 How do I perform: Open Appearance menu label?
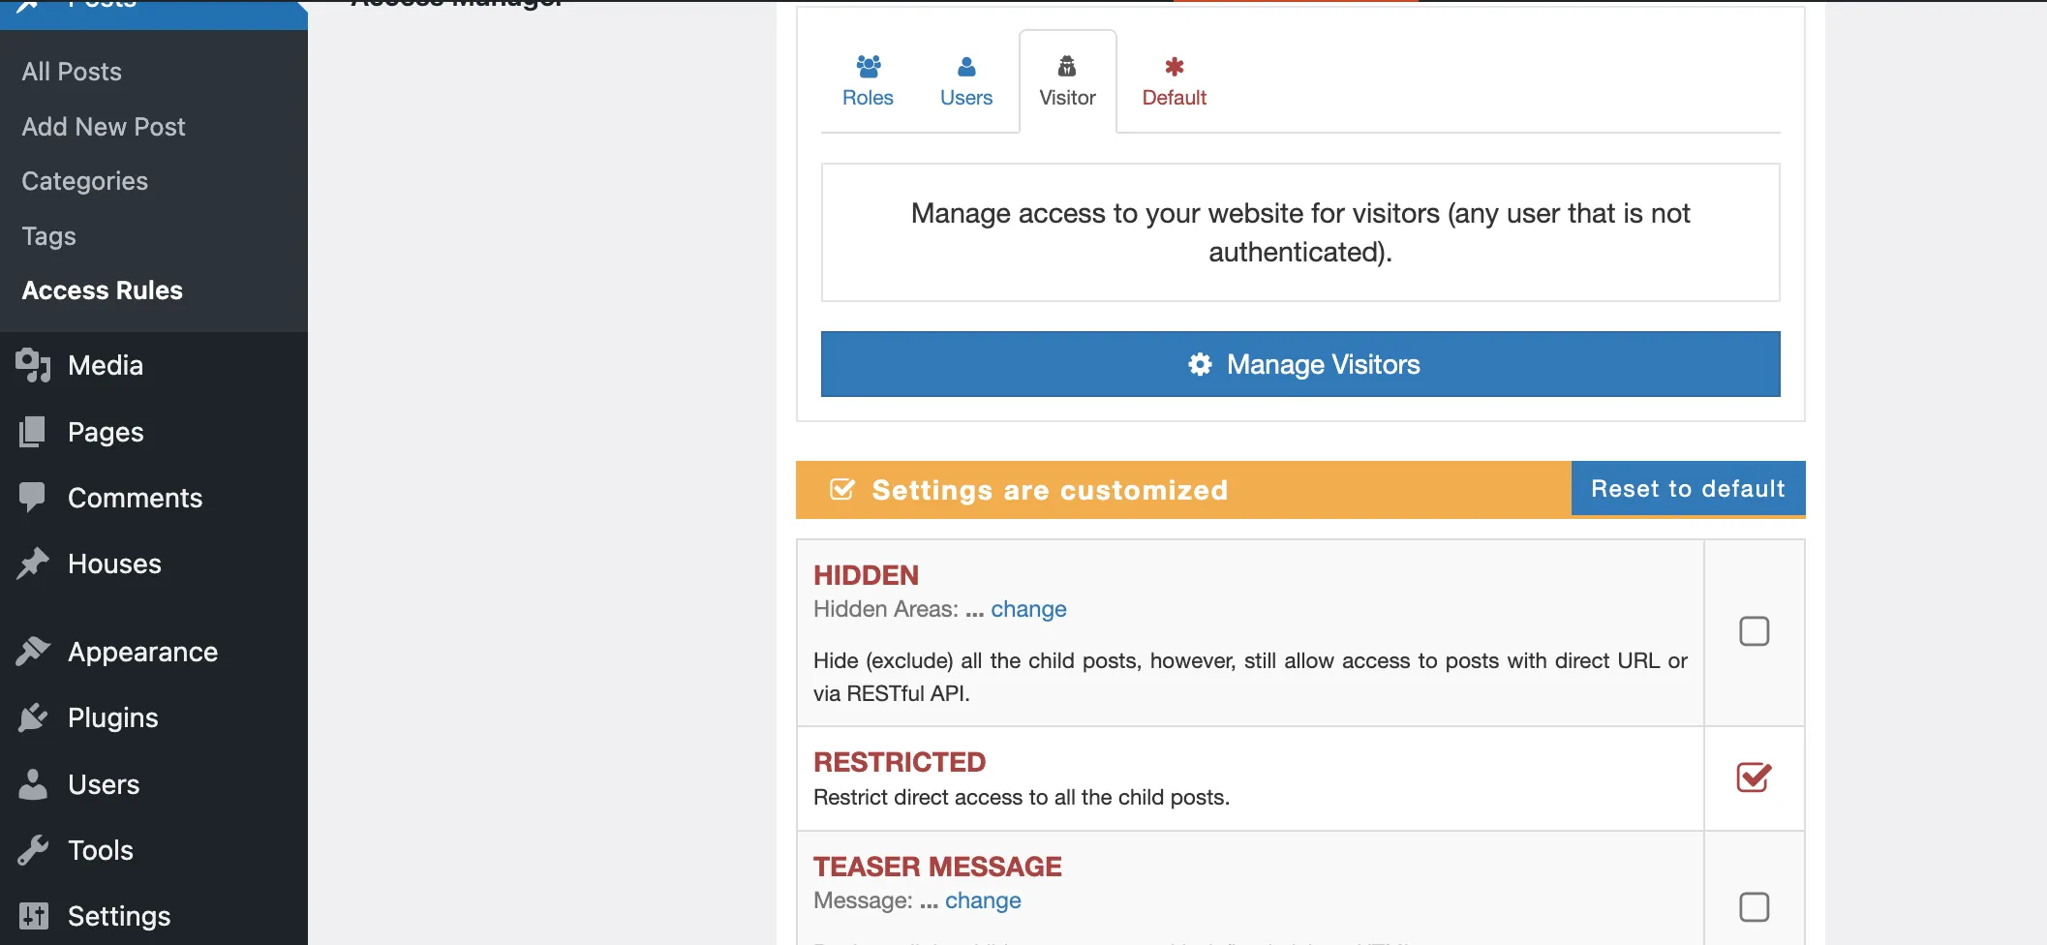143,652
